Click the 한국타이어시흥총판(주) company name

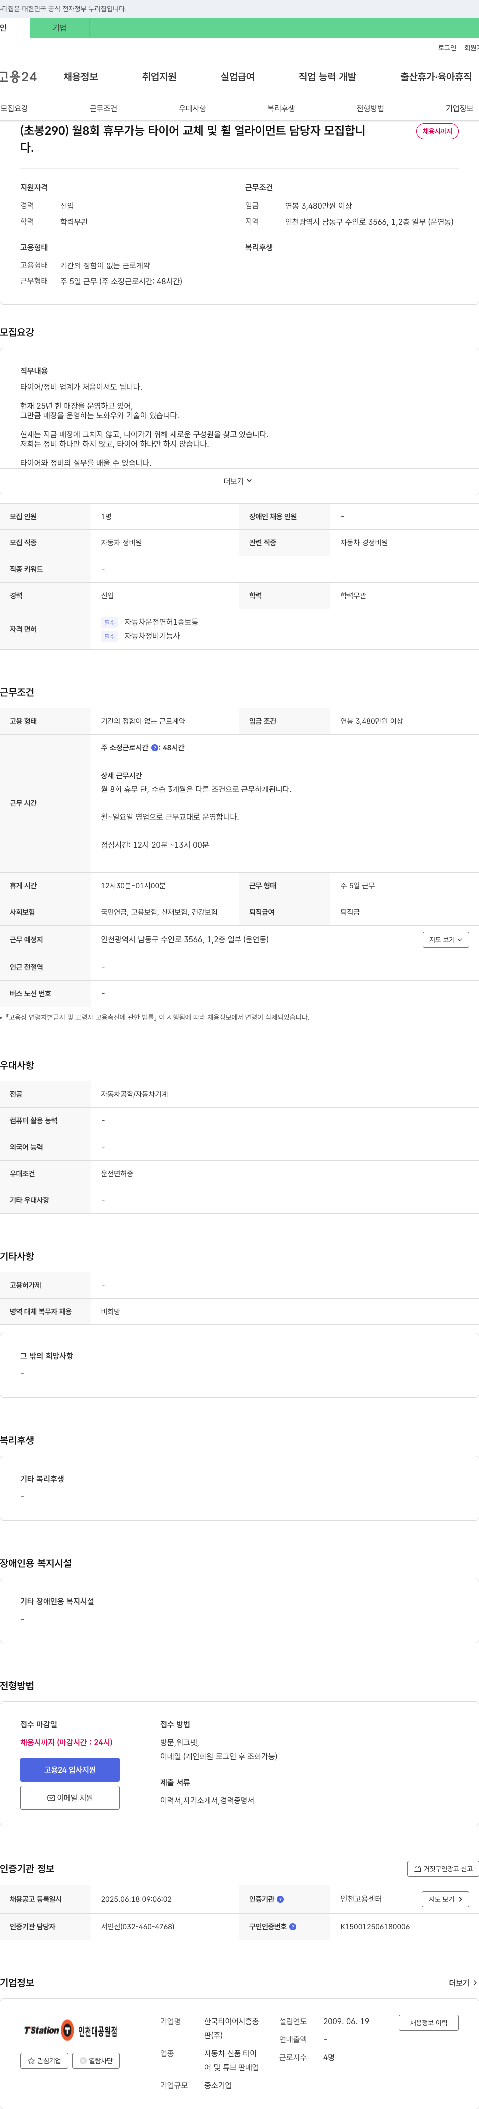232,2028
